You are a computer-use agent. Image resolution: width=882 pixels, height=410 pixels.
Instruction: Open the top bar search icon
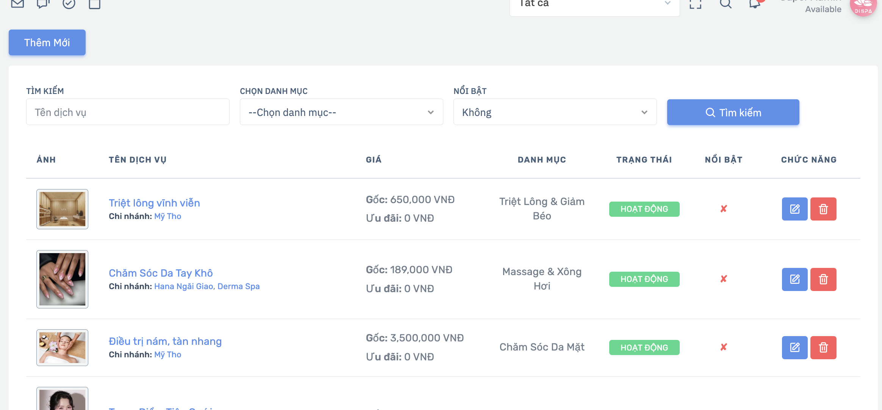pyautogui.click(x=726, y=4)
